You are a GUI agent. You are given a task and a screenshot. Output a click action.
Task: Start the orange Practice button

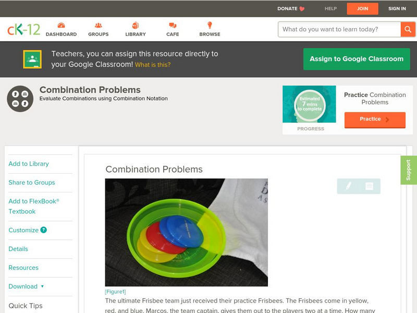(x=375, y=119)
